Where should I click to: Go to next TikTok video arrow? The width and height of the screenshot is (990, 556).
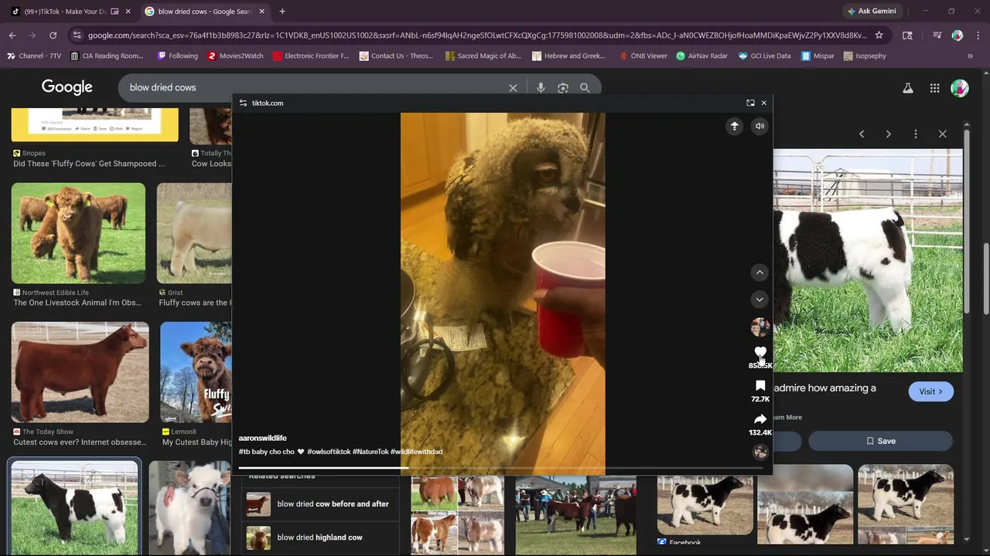[x=760, y=300]
